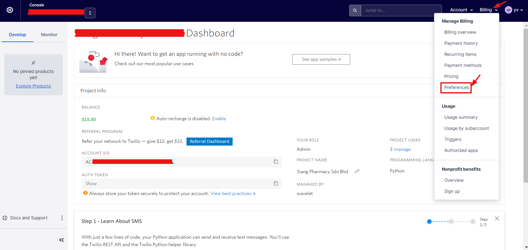Click the app samples illustration
This screenshot has height=250, width=528.
point(93,62)
